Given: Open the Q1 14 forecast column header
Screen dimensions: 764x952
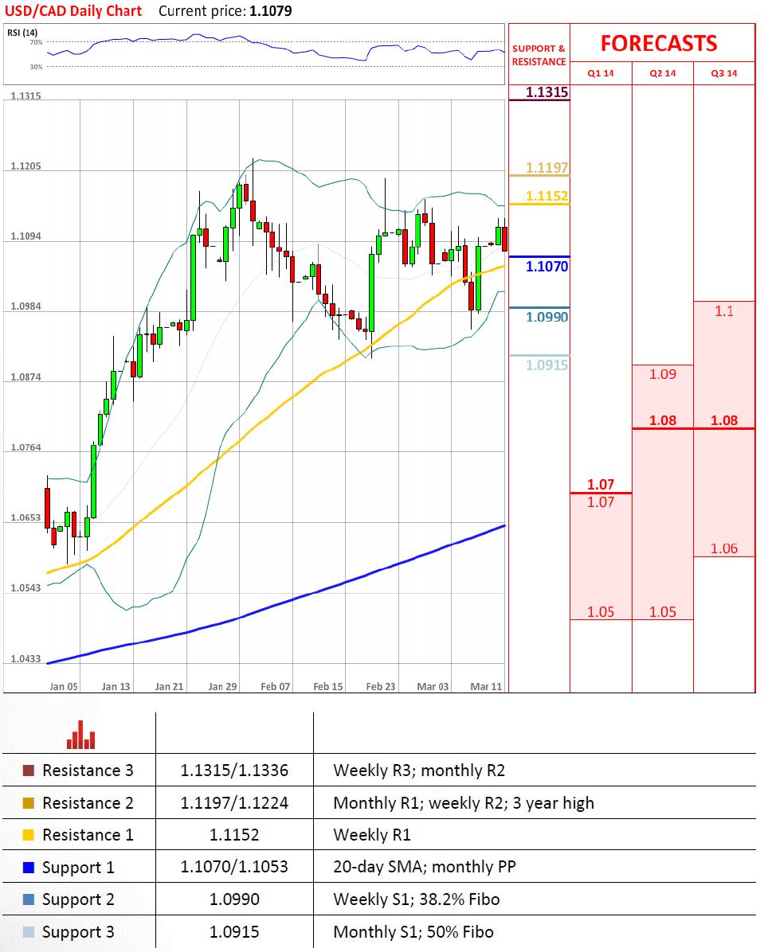Looking at the screenshot, I should (x=601, y=73).
